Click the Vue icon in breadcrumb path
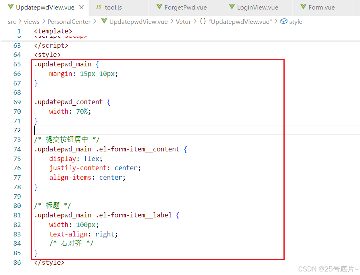 pyautogui.click(x=104, y=21)
